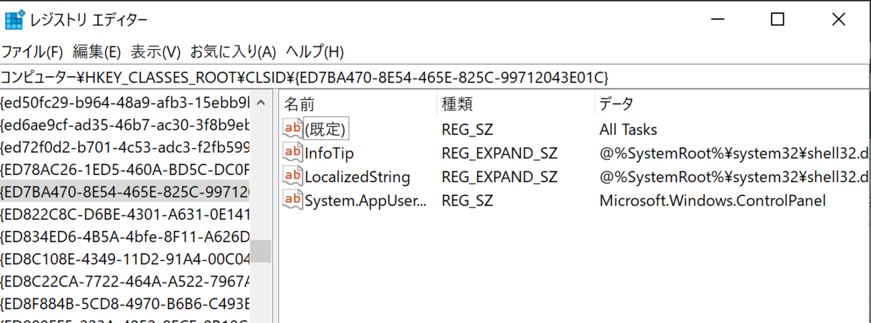Image resolution: width=871 pixels, height=323 pixels.
Task: Click the registry path address bar
Action: pos(435,76)
